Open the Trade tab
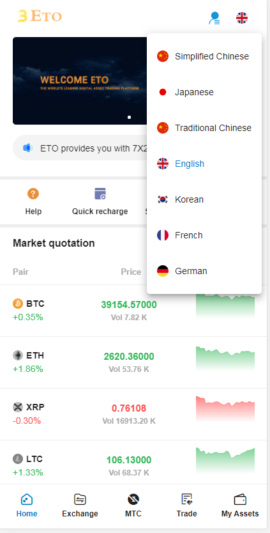The width and height of the screenshot is (270, 533). [x=186, y=506]
